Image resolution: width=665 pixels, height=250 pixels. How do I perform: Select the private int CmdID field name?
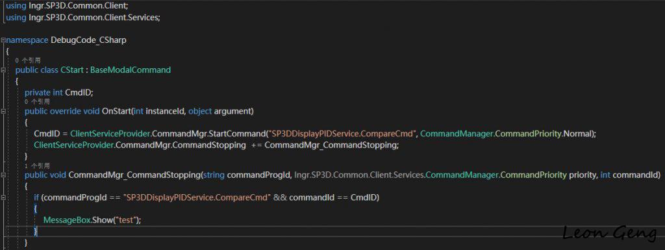coord(79,92)
